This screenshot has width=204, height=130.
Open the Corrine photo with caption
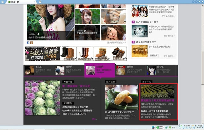point(88,33)
